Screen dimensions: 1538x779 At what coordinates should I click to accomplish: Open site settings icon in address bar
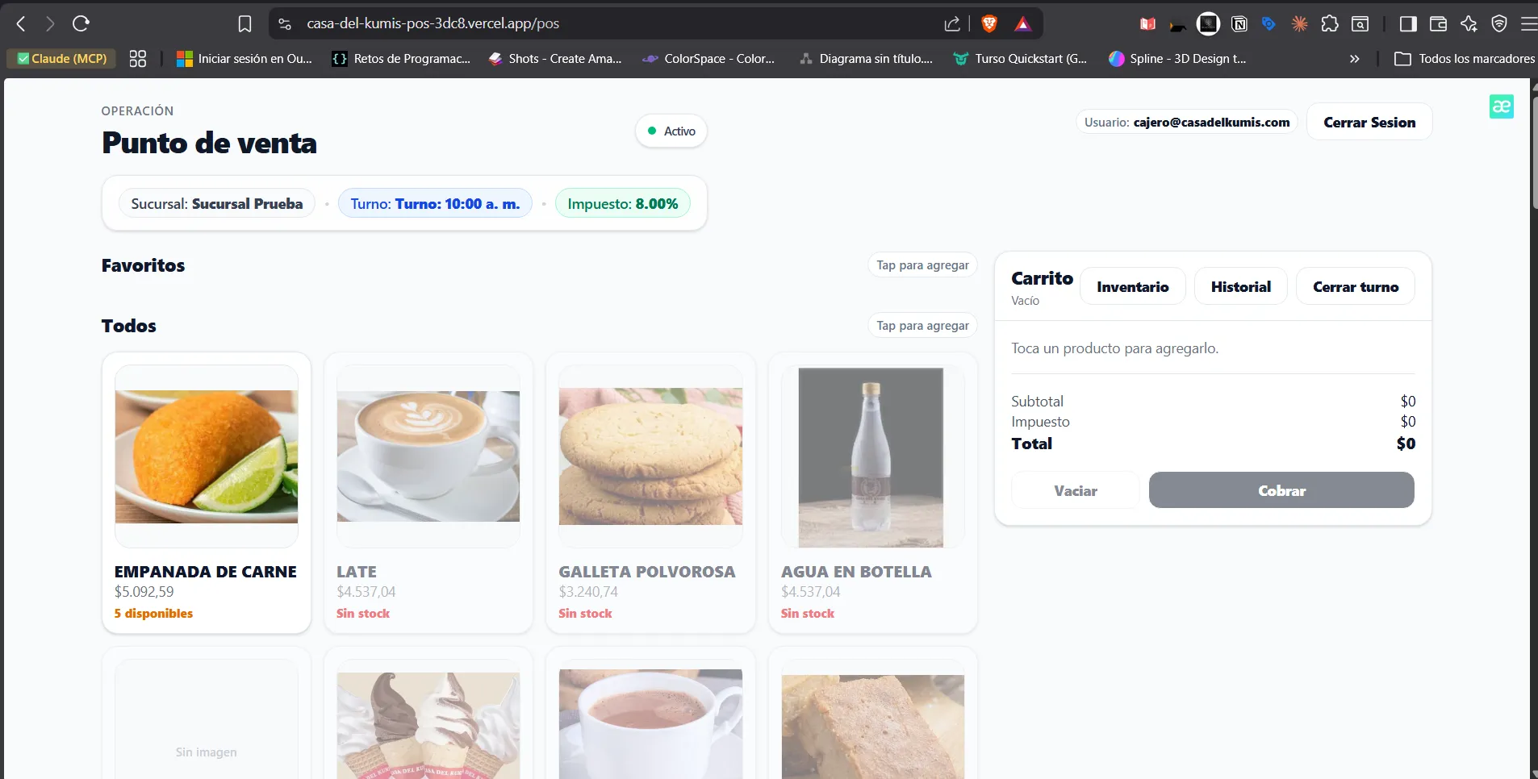pos(285,24)
